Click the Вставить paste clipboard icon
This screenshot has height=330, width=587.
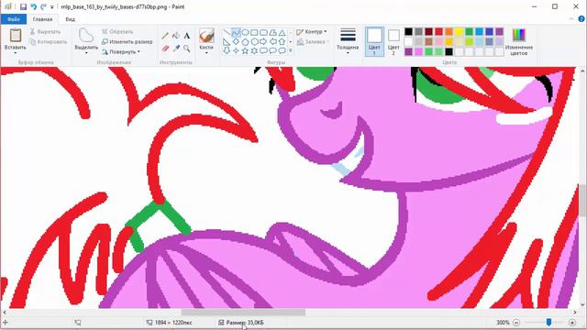[16, 36]
